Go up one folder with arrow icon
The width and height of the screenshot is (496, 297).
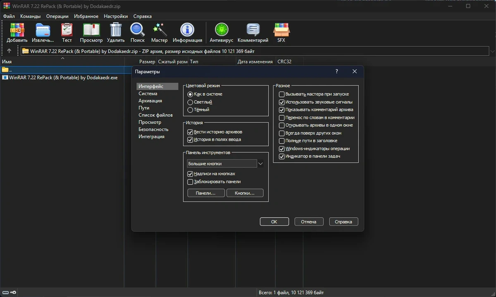(9, 51)
